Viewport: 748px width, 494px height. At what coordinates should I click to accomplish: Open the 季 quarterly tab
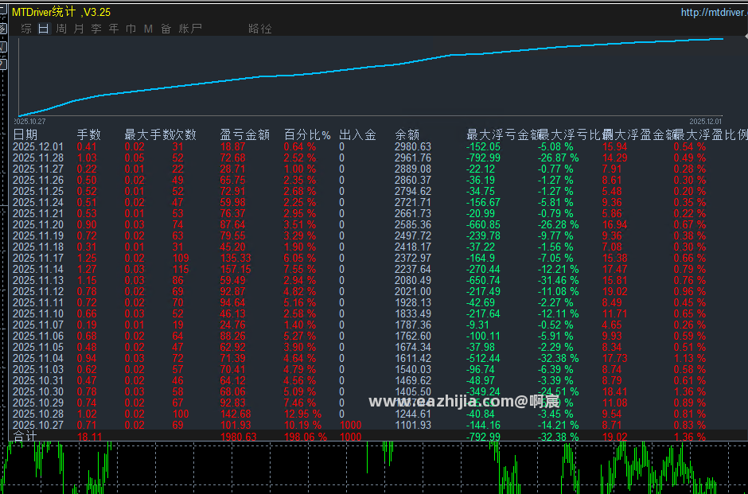tap(96, 29)
